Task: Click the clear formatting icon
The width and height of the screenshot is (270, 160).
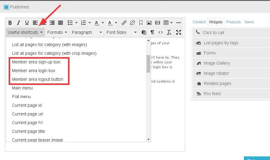Action: [x=169, y=32]
